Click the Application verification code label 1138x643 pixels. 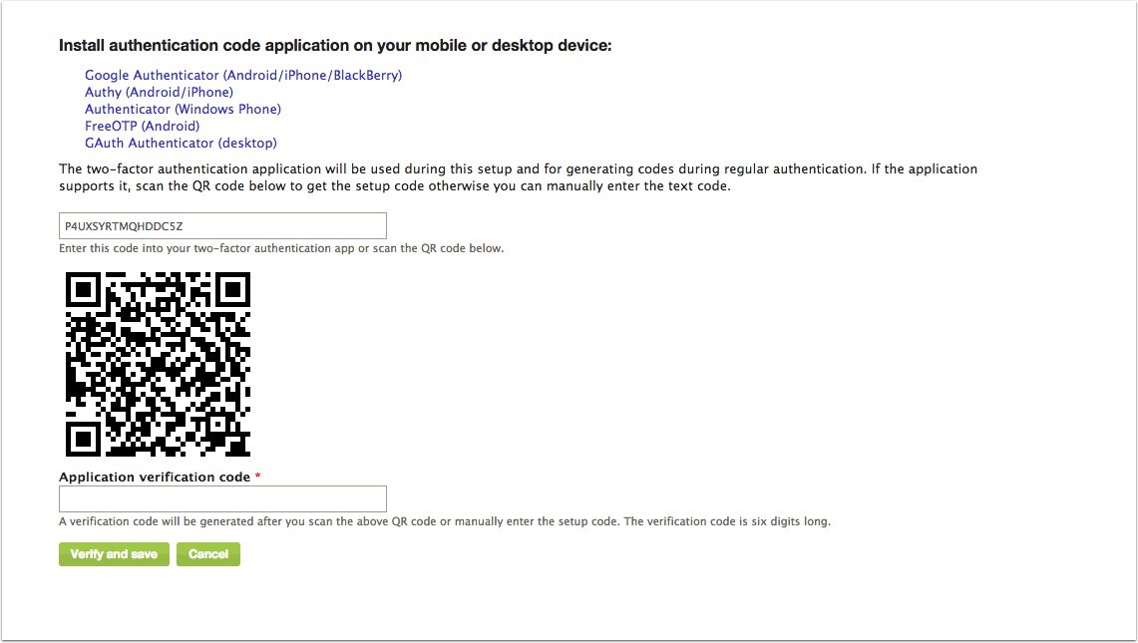click(x=155, y=477)
